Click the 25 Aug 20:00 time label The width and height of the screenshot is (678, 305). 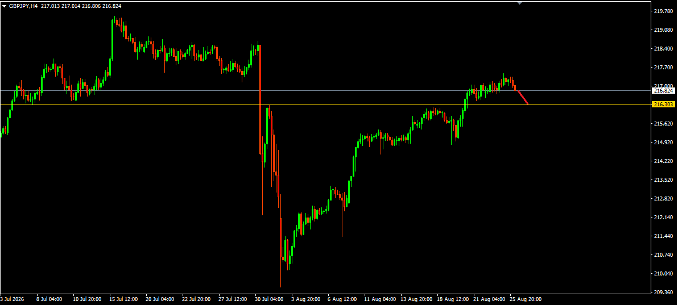526,299
